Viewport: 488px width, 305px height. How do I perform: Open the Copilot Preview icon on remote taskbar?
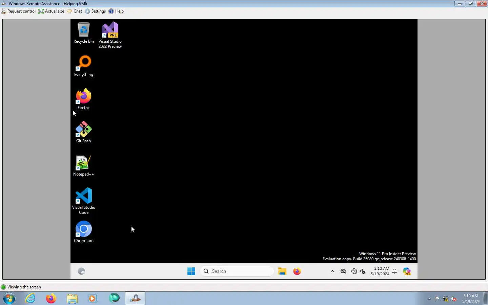tap(407, 271)
